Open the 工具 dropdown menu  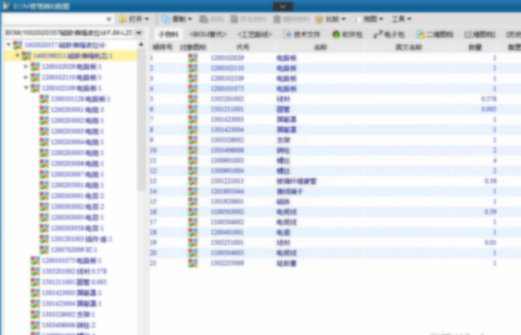pos(410,19)
